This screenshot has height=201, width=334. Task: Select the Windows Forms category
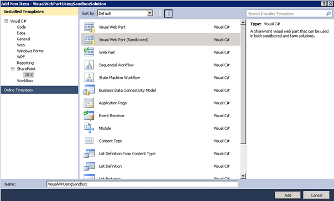[30, 51]
